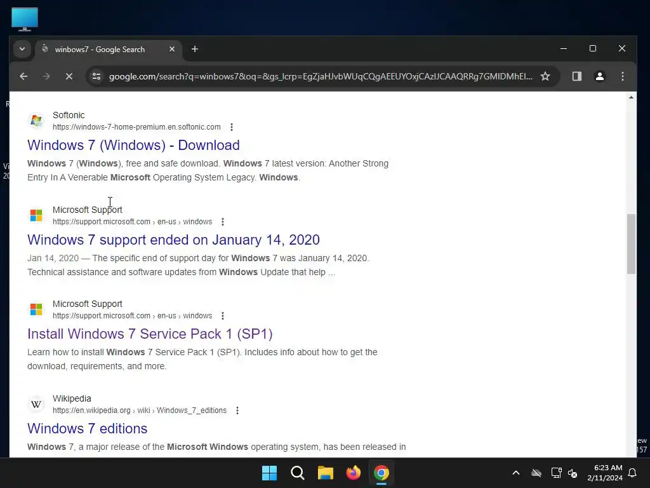This screenshot has width=650, height=488.
Task: Click the cloud sync tray icon
Action: (536, 473)
